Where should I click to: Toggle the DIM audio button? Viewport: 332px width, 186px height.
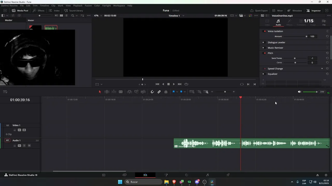[322, 92]
